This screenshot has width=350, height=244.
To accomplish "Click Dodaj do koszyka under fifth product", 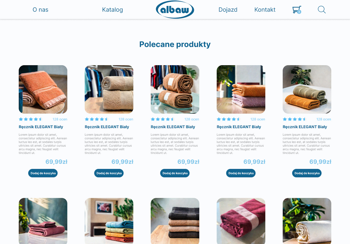I will click(x=307, y=173).
